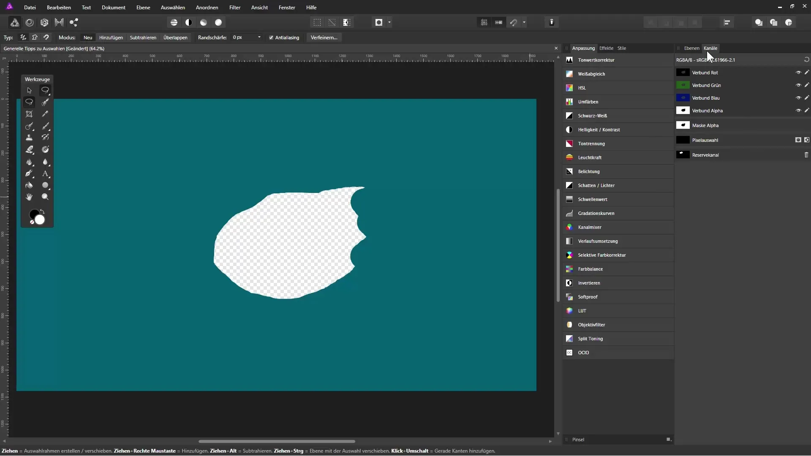Click the Select All toolbar icon
The height and width of the screenshot is (456, 811).
317,22
